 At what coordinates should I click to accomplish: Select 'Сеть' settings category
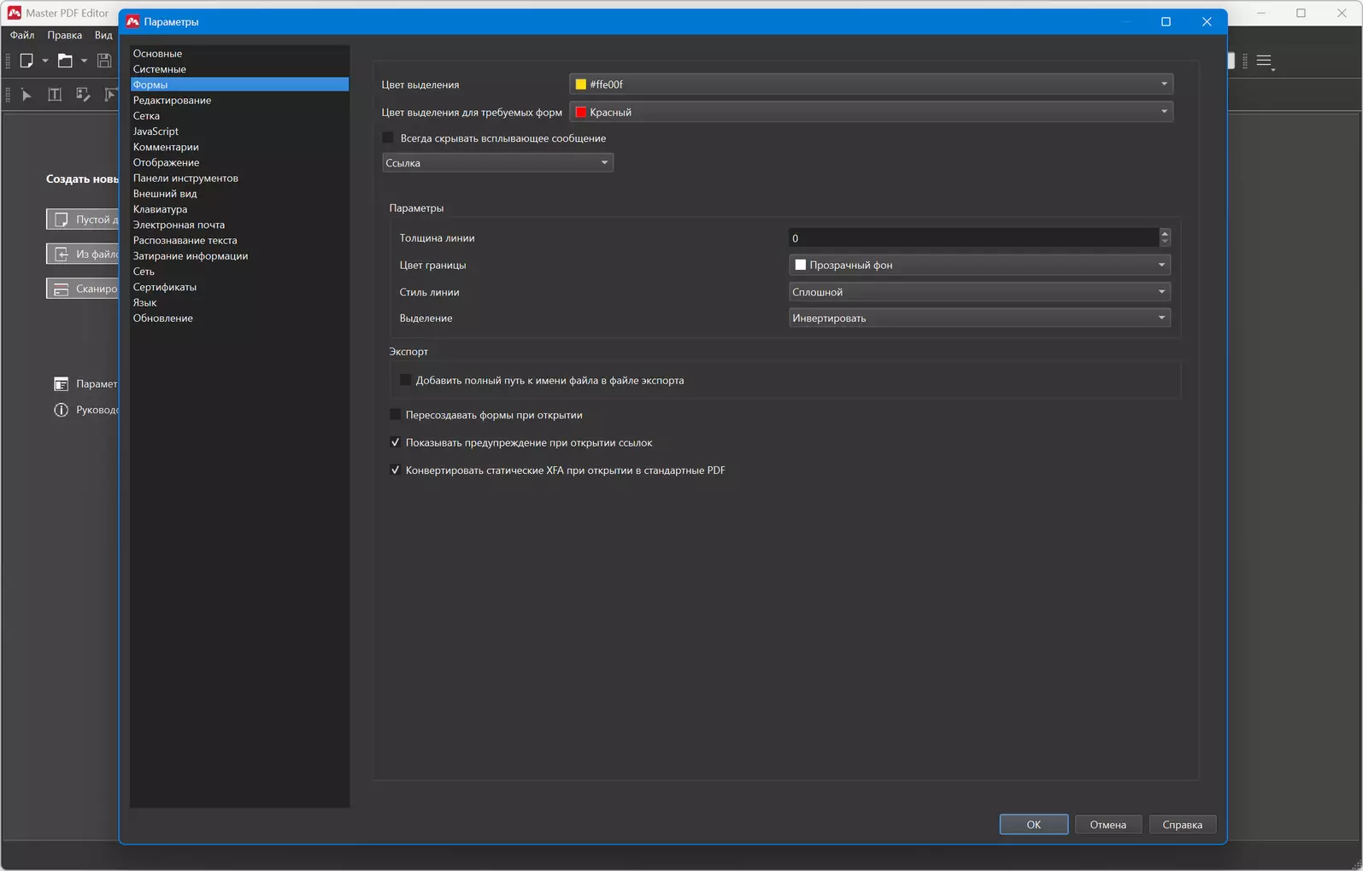tap(239, 272)
